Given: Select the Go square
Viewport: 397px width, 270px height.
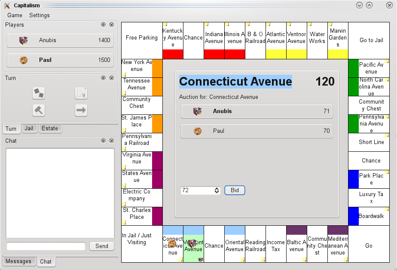Looking at the screenshot, I should 369,244.
